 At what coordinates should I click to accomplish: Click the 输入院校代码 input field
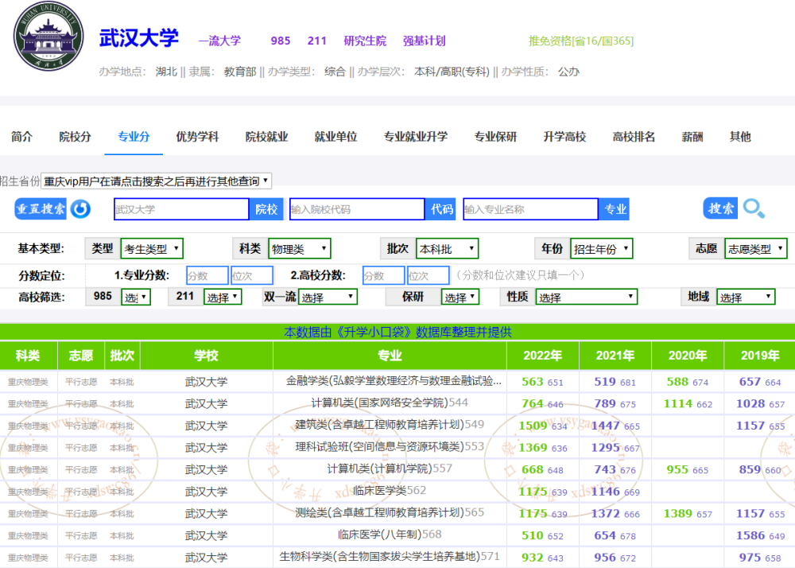[x=357, y=209]
